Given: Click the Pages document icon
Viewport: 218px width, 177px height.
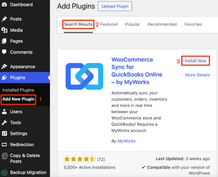Looking at the screenshot, I should coord(4,41).
